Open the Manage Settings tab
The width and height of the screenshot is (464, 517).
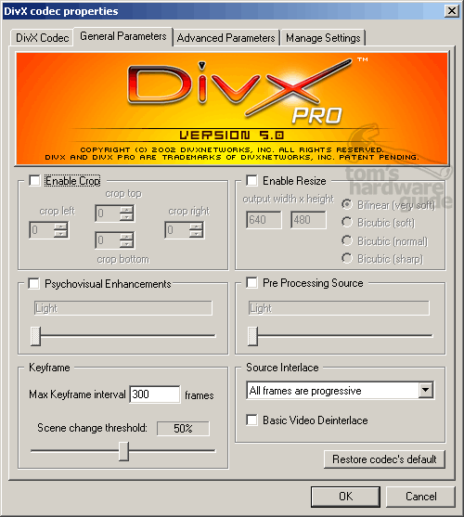[323, 38]
